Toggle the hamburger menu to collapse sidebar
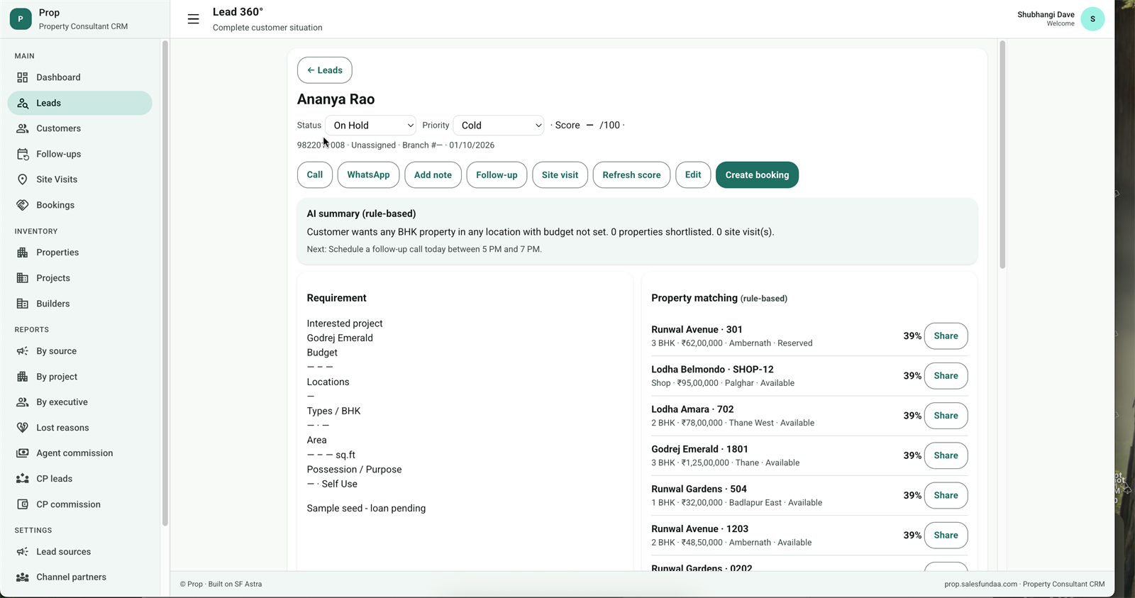The image size is (1135, 598). 193,19
